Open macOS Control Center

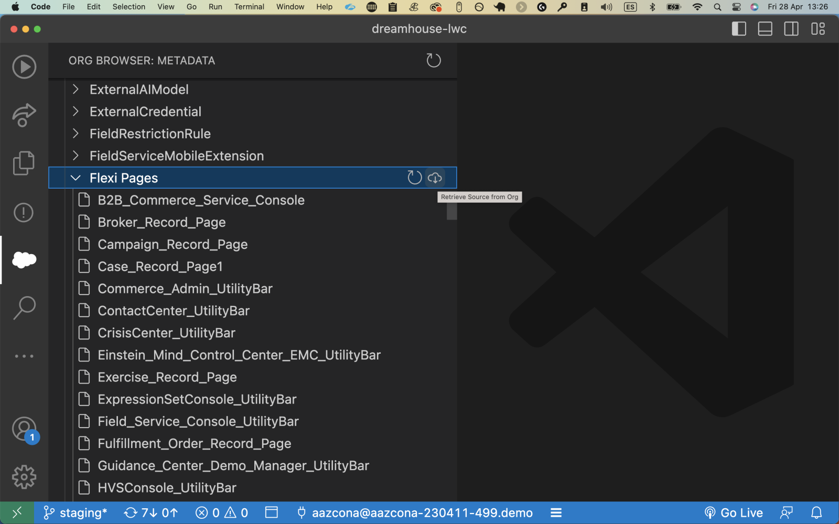(736, 7)
